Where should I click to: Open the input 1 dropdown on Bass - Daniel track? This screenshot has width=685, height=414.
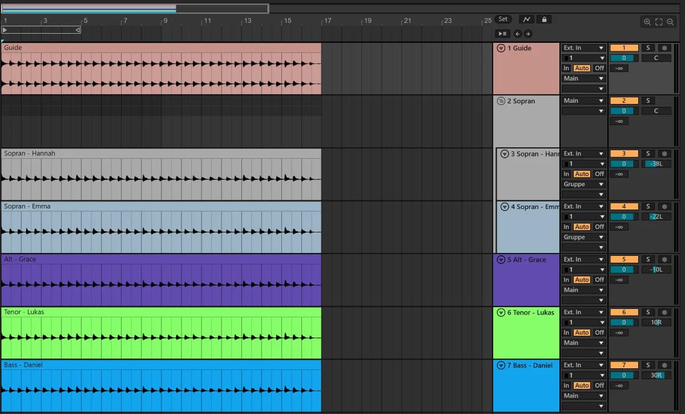[583, 376]
